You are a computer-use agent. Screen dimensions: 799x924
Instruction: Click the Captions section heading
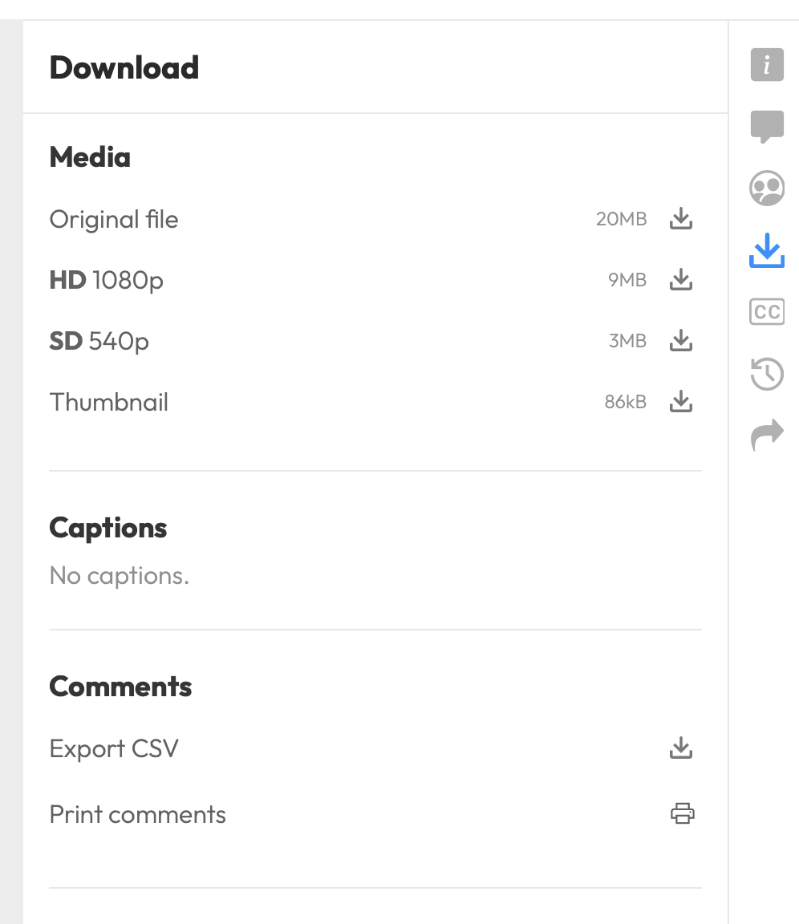108,527
